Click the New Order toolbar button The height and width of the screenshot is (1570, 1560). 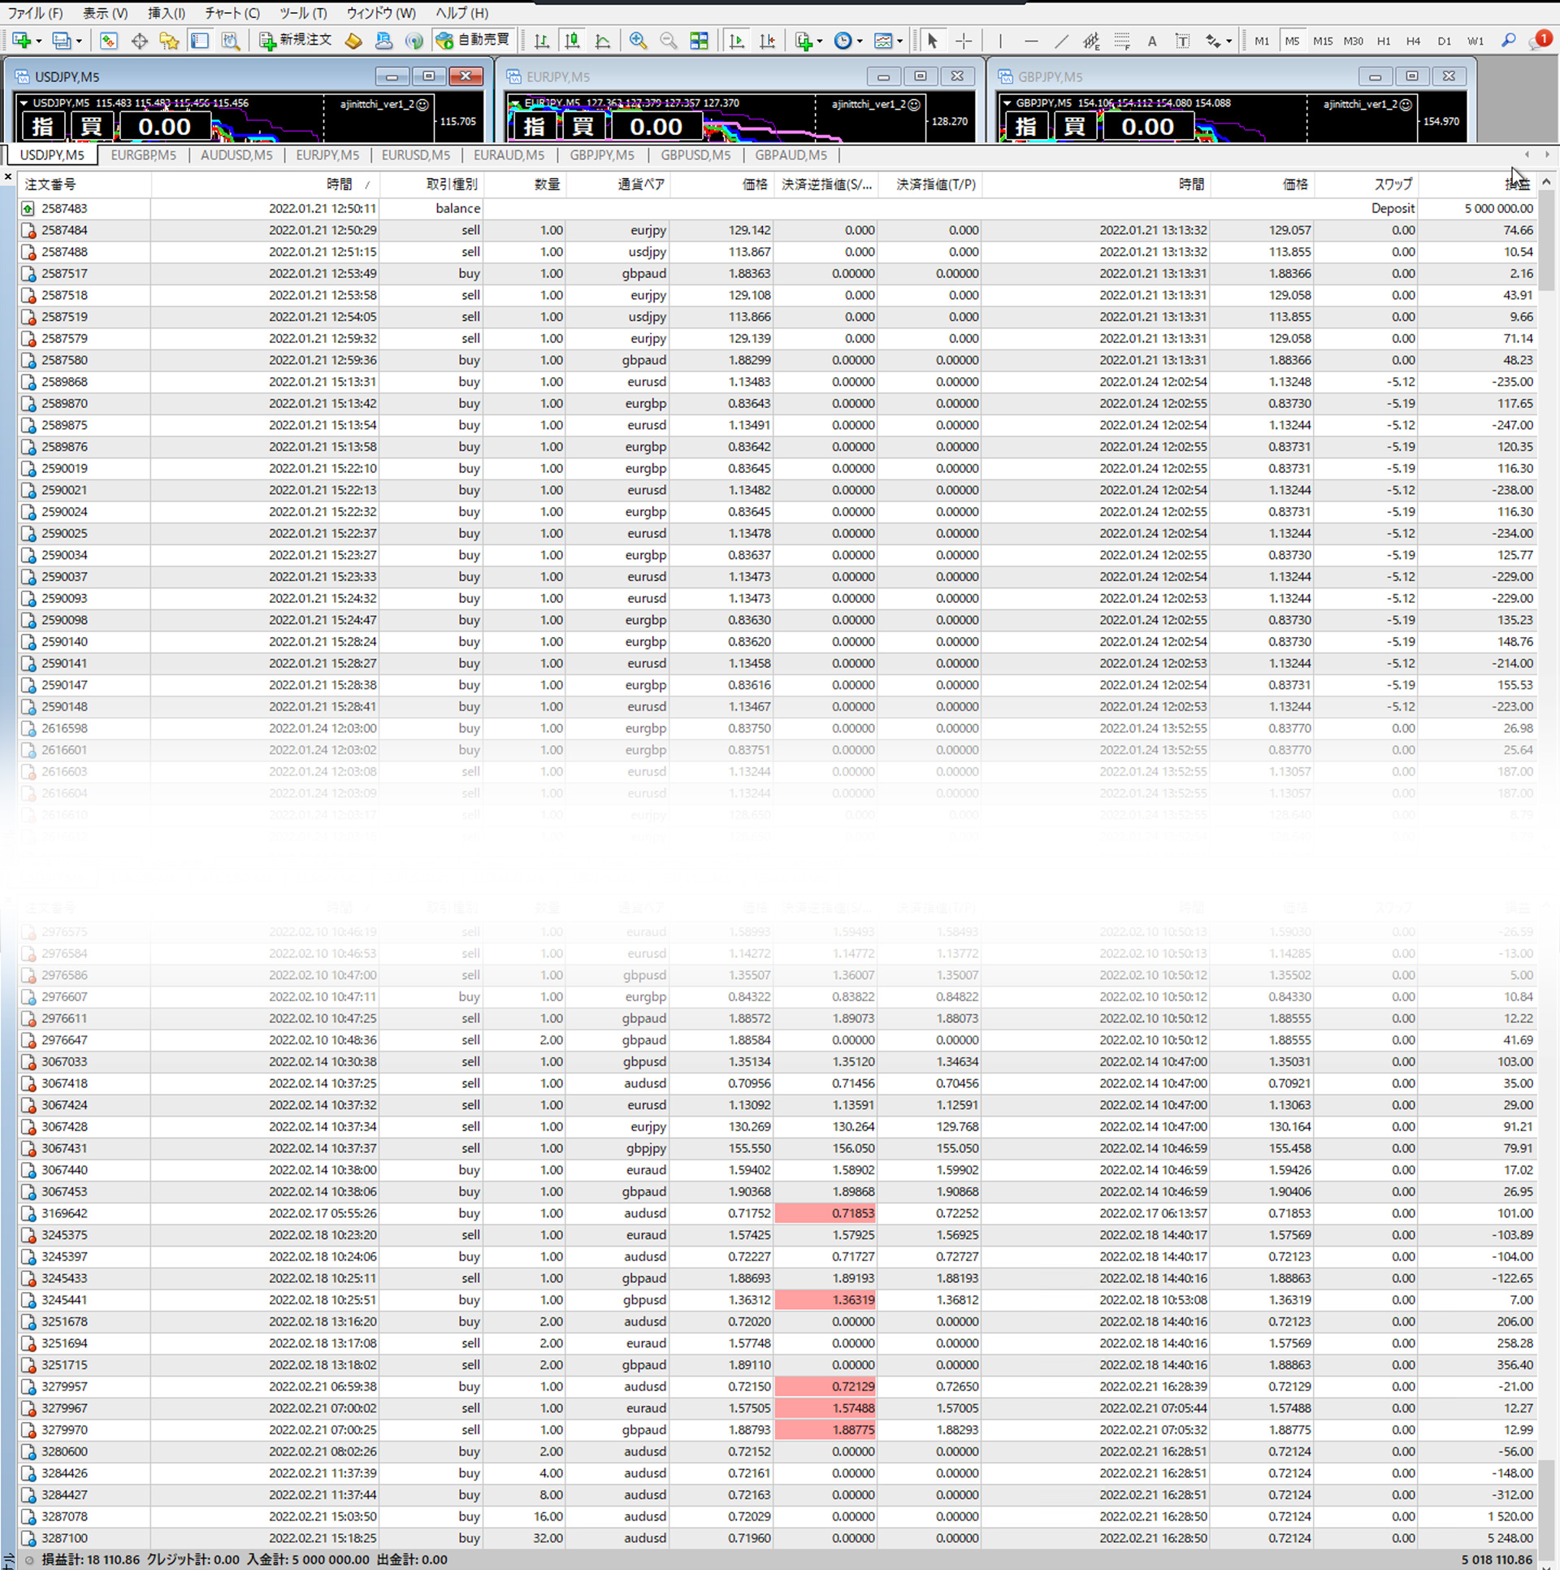pos(296,40)
